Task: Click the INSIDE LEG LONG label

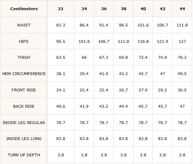Action: tap(24, 139)
